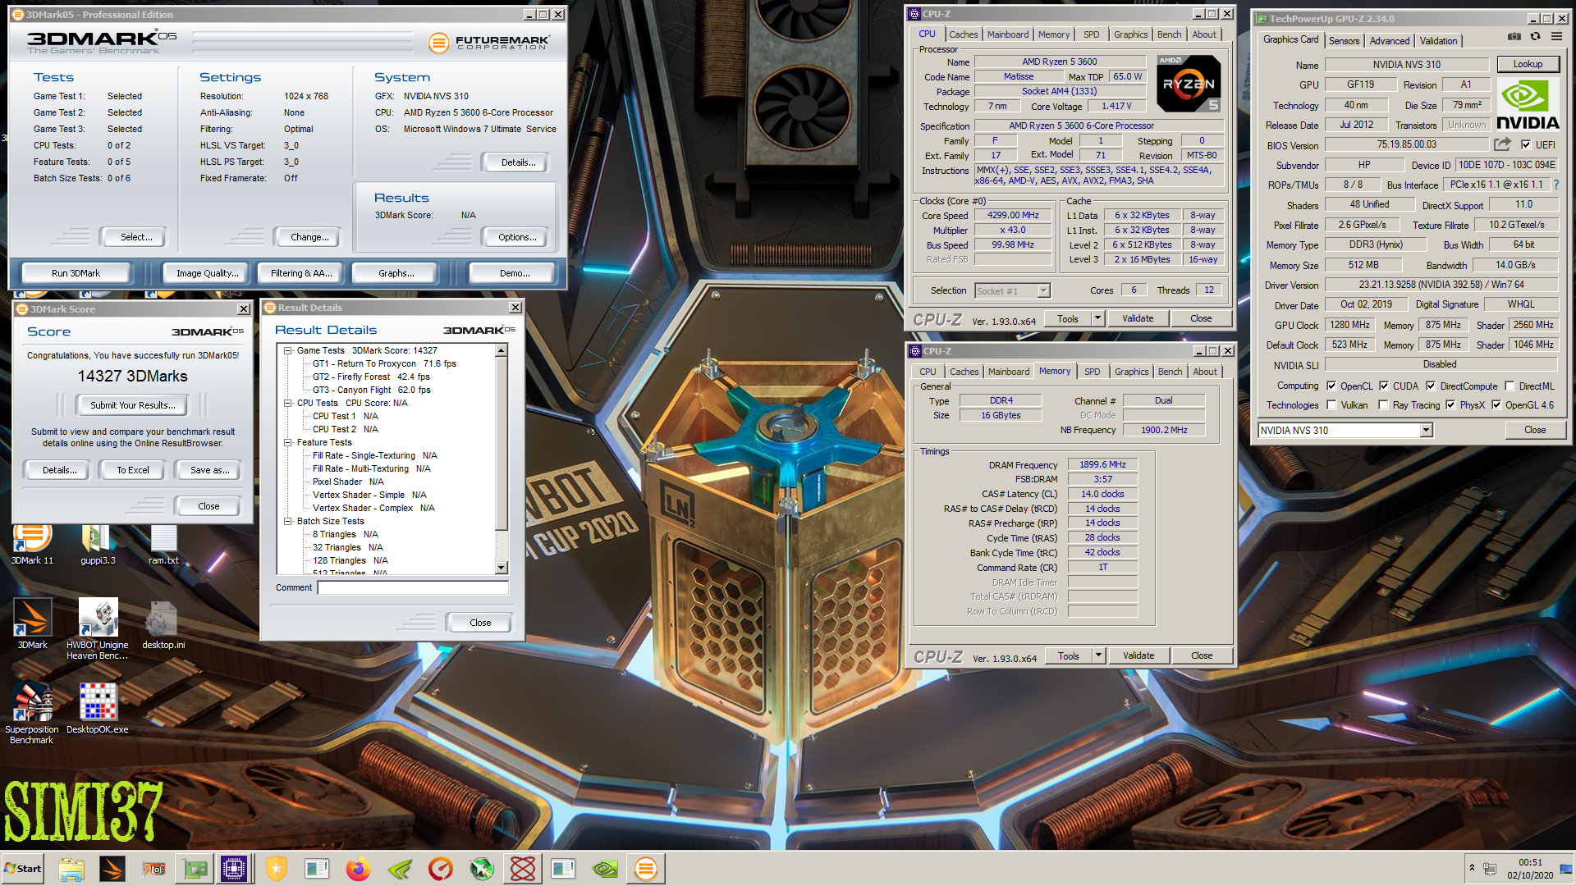This screenshot has height=886, width=1576.
Task: Open Mainboard tab in top CPU-Z window
Action: pyautogui.click(x=1007, y=34)
